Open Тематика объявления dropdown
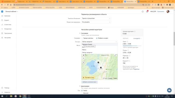Screen dimensions: 175x98 point(96,19)
